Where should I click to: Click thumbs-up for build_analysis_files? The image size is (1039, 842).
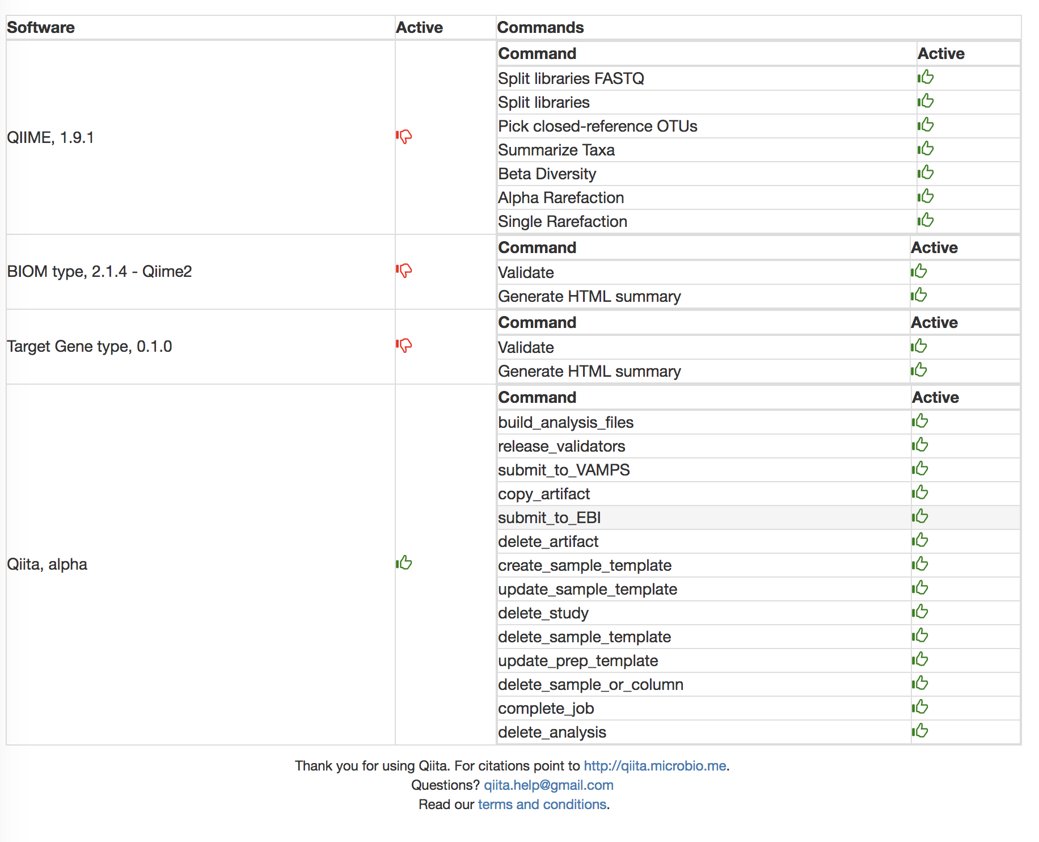(x=920, y=420)
